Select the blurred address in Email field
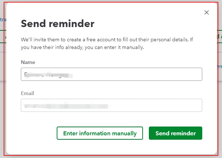Image resolution: width=222 pixels, height=158 pixels. [66, 106]
